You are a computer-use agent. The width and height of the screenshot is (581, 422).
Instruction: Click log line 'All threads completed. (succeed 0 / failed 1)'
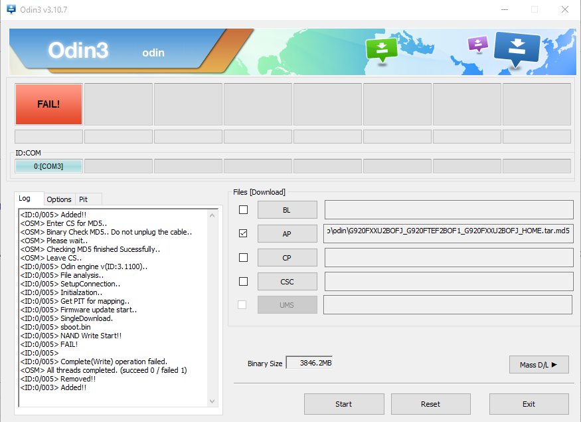(x=104, y=370)
